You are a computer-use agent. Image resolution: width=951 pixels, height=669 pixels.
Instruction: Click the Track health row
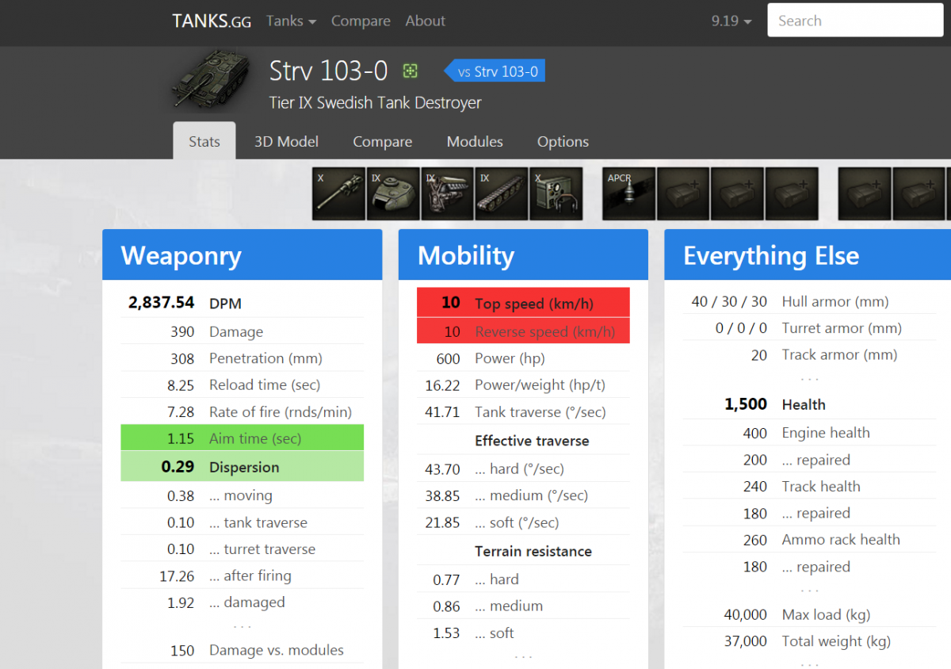[x=809, y=486]
